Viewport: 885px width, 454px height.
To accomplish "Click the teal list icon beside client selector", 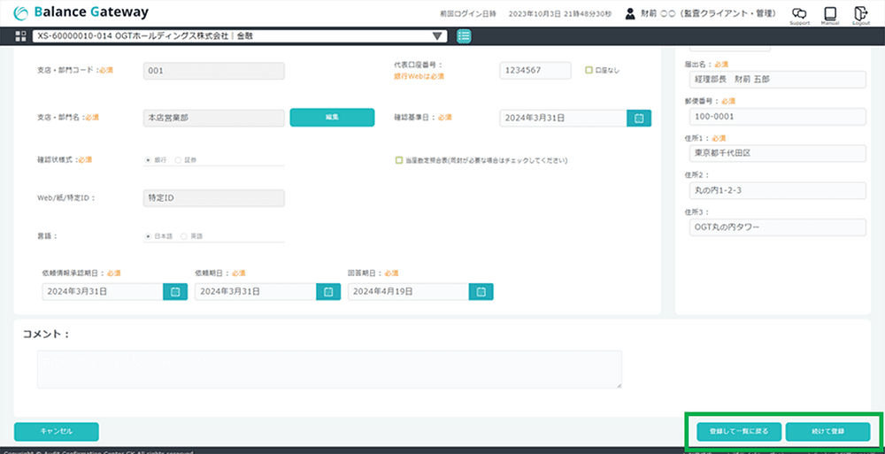I will 464,36.
